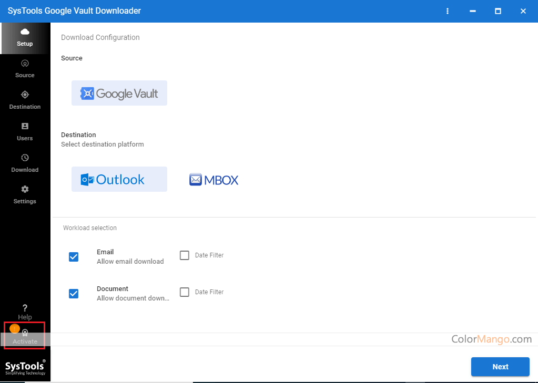
Task: Open Settings gear icon in sidebar
Action: pyautogui.click(x=25, y=190)
